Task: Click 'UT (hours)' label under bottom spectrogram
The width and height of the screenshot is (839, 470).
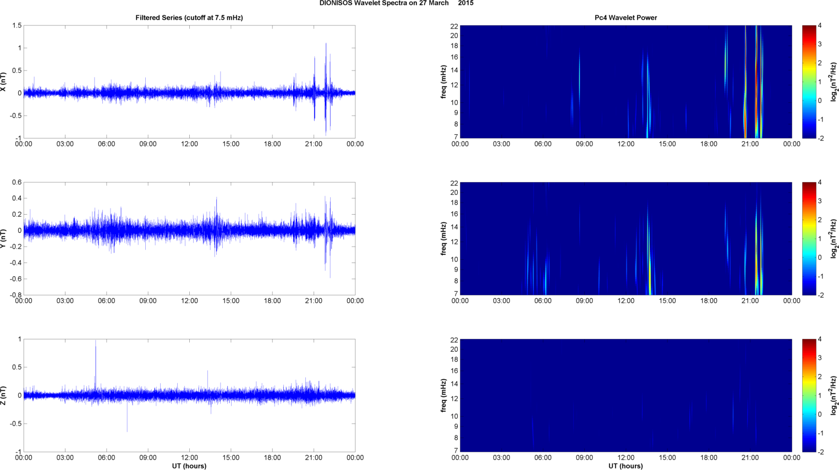Action: [626, 466]
